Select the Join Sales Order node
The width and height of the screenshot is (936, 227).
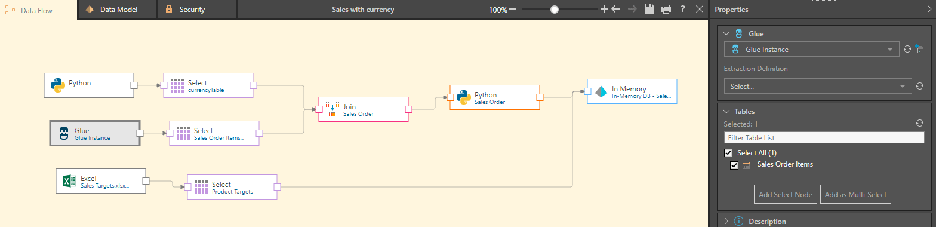[x=364, y=109]
